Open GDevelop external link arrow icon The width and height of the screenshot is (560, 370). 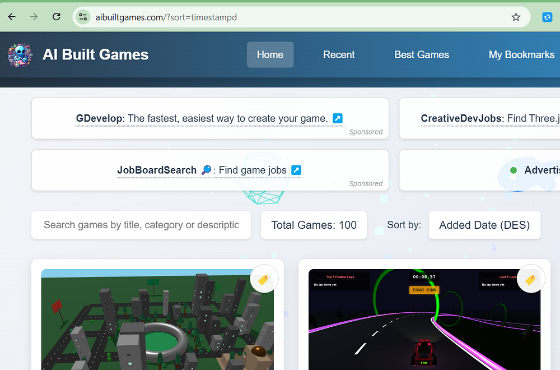click(338, 118)
